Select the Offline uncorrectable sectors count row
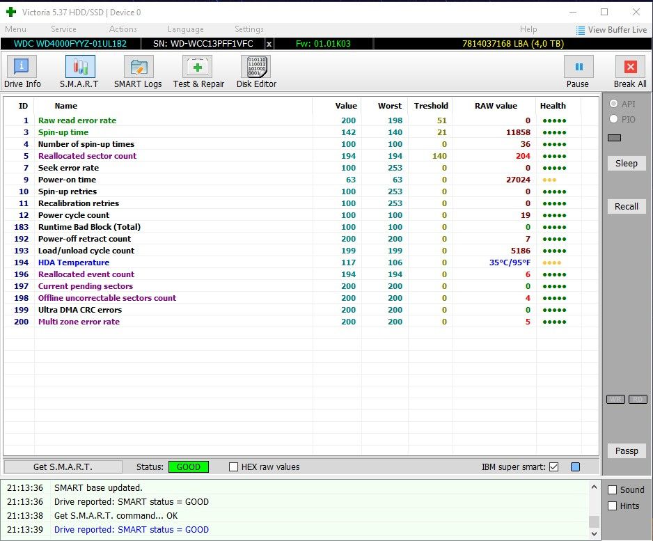Image resolution: width=653 pixels, height=541 pixels. (x=301, y=298)
